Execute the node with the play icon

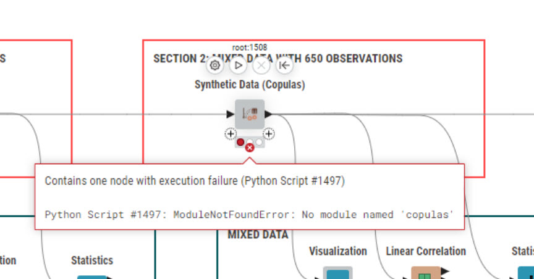[x=238, y=65]
